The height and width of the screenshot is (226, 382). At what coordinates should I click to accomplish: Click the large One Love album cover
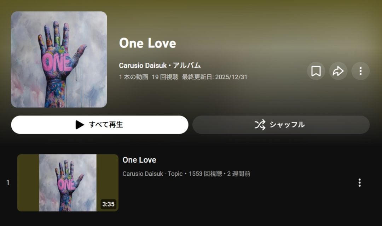(x=59, y=59)
